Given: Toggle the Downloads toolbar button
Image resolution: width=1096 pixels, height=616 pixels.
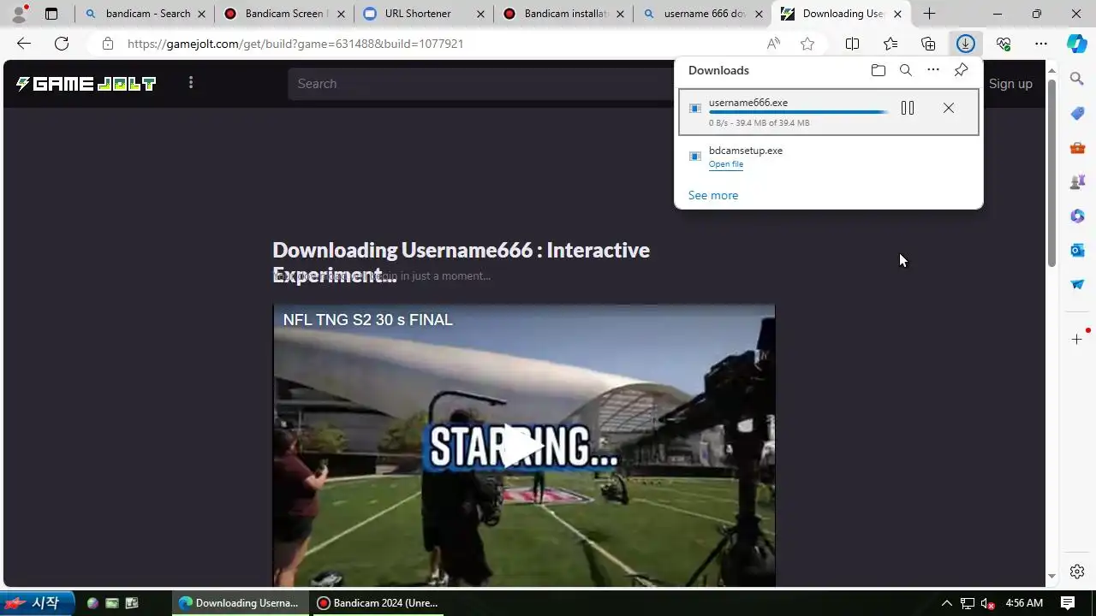Looking at the screenshot, I should coord(966,44).
